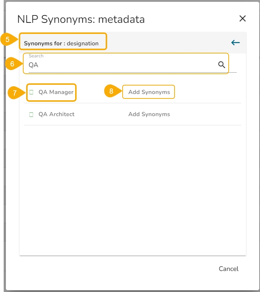
Task: Click the magnifier search icon
Action: [221, 65]
